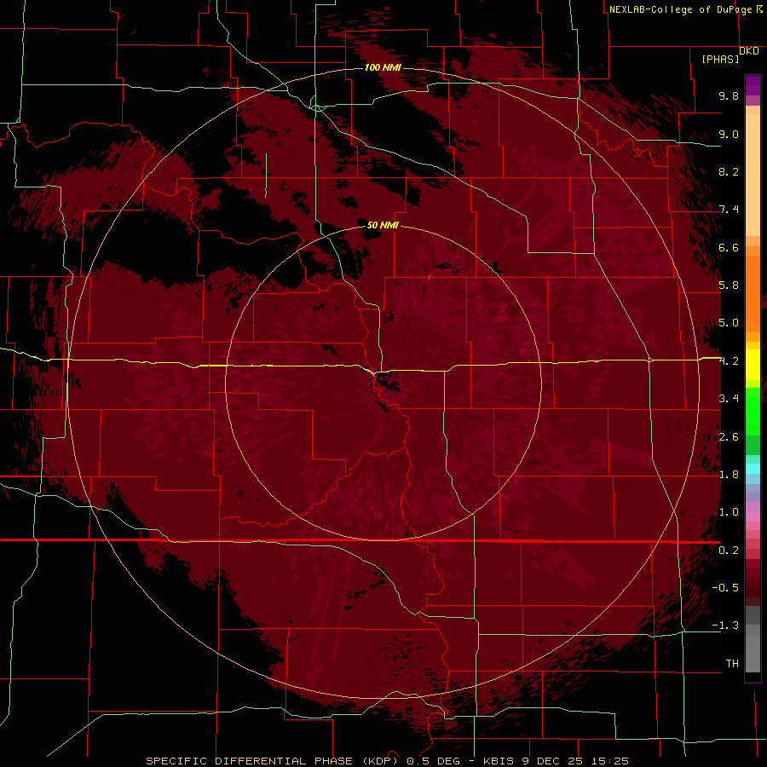Select the 5.0 legend value

click(x=729, y=323)
